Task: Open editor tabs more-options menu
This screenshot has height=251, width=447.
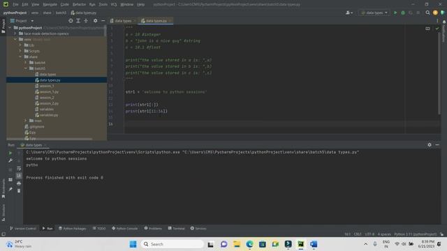Action: 437,21
